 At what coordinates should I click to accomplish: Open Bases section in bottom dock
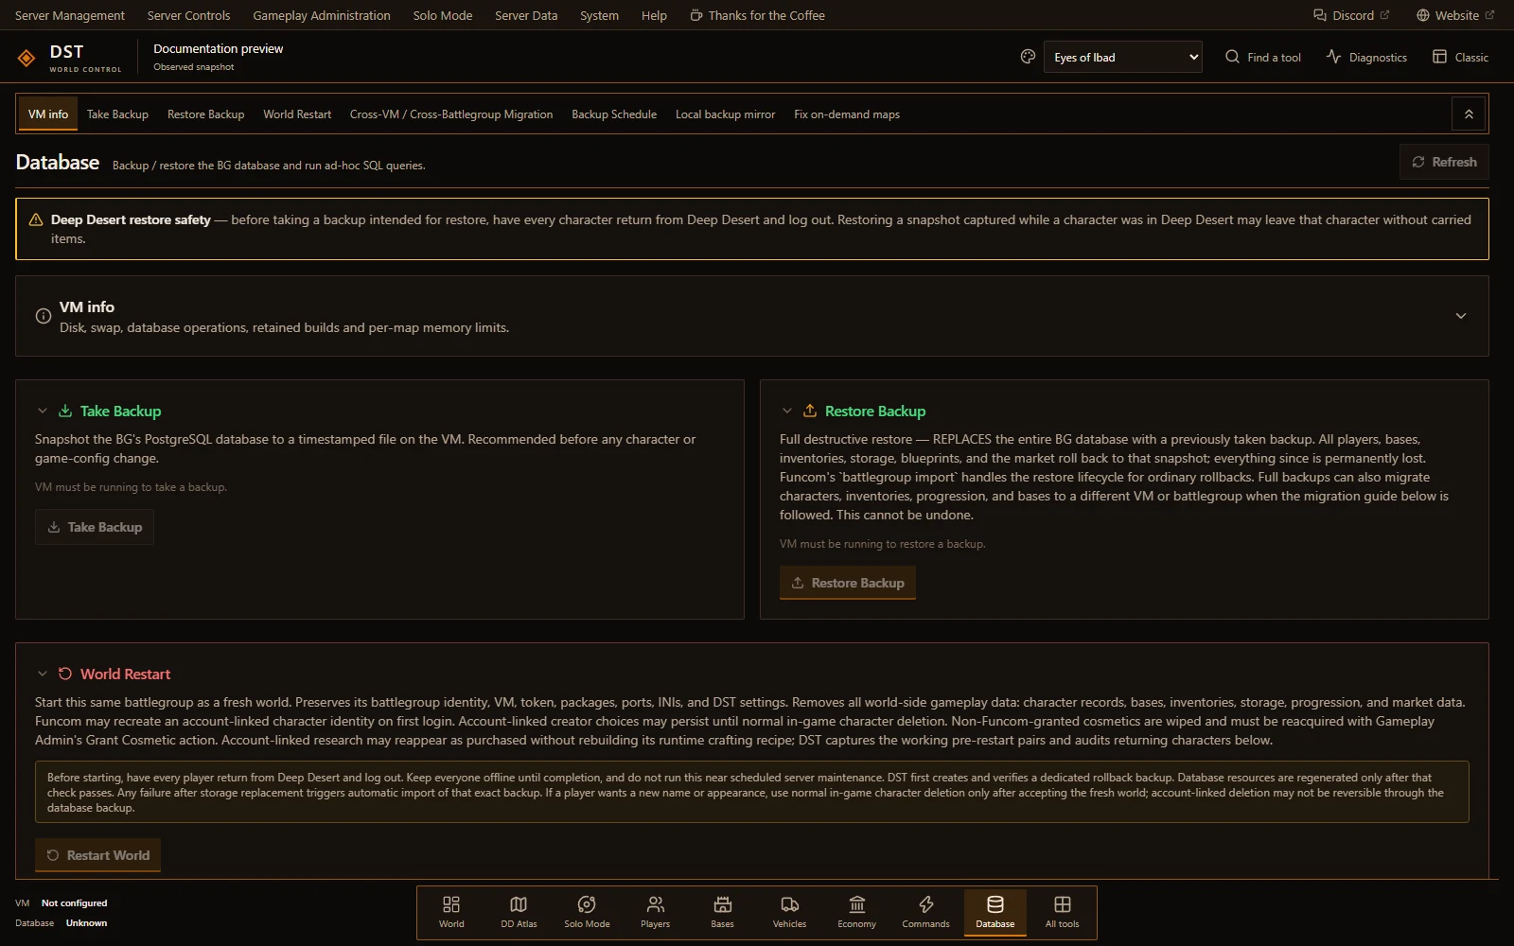[x=722, y=912]
